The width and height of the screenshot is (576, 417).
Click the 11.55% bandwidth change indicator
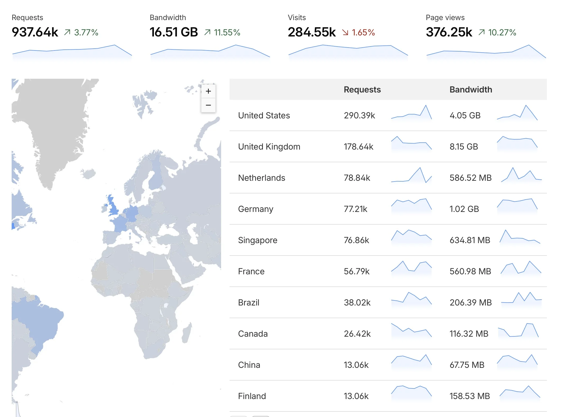(x=222, y=33)
